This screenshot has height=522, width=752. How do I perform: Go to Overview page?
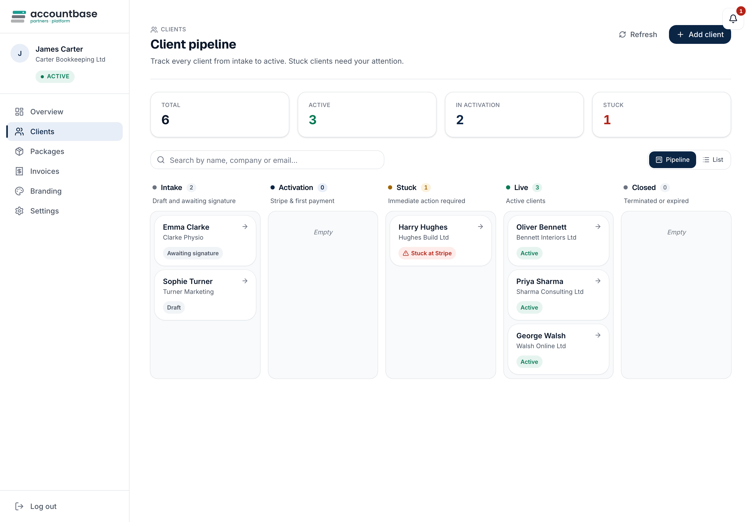64,112
